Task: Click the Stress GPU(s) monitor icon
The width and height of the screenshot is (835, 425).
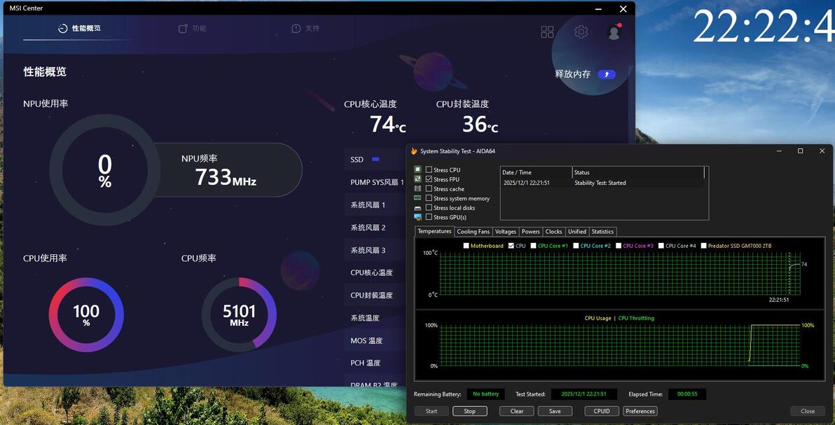Action: 417,217
